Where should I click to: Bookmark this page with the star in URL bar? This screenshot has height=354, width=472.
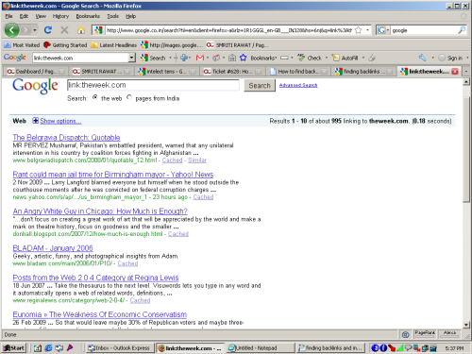click(x=358, y=30)
